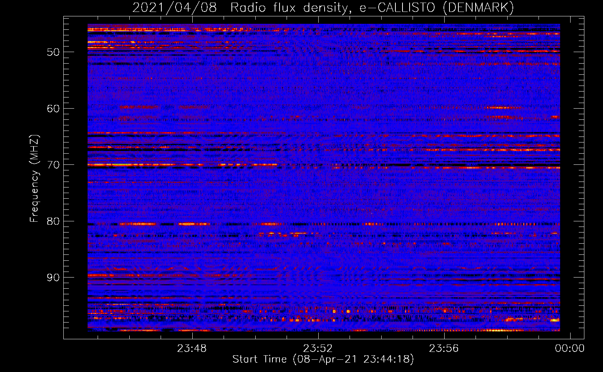
Task: Select the 90 frequency tick label
Action: point(53,278)
